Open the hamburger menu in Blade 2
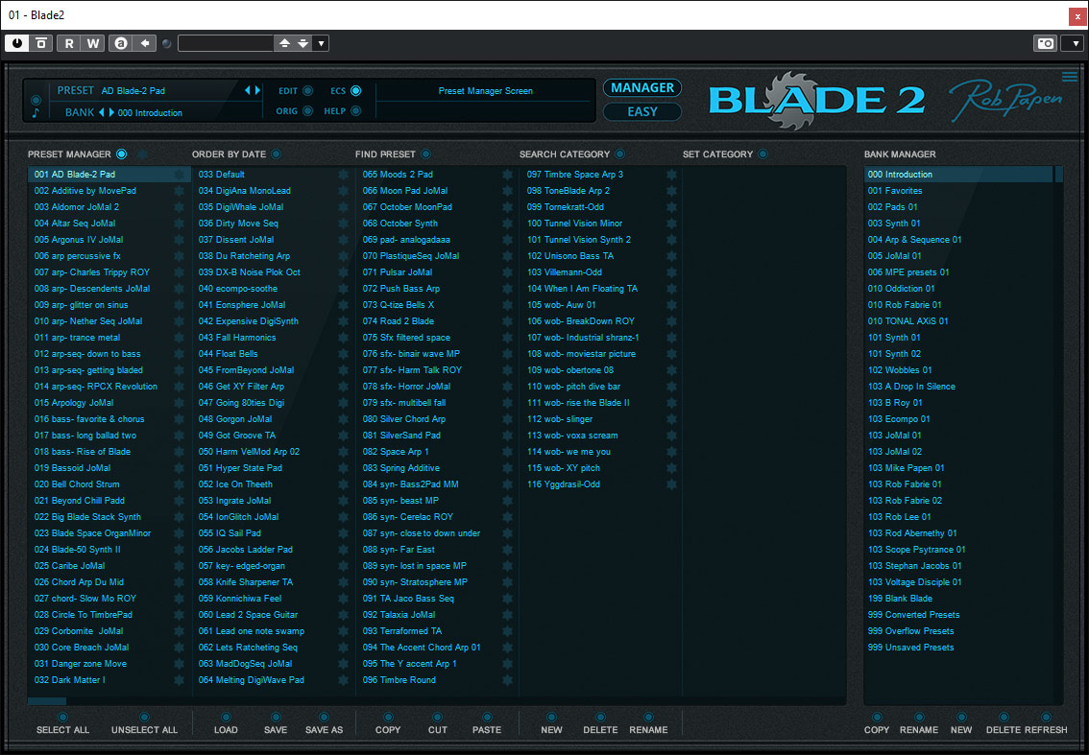Screen dimensions: 1089x755 pos(1069,77)
